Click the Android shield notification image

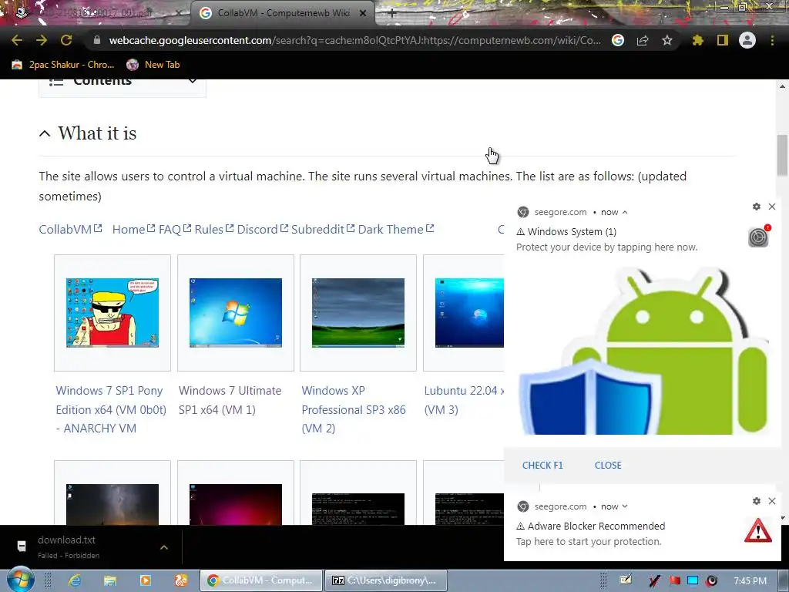[x=643, y=349]
